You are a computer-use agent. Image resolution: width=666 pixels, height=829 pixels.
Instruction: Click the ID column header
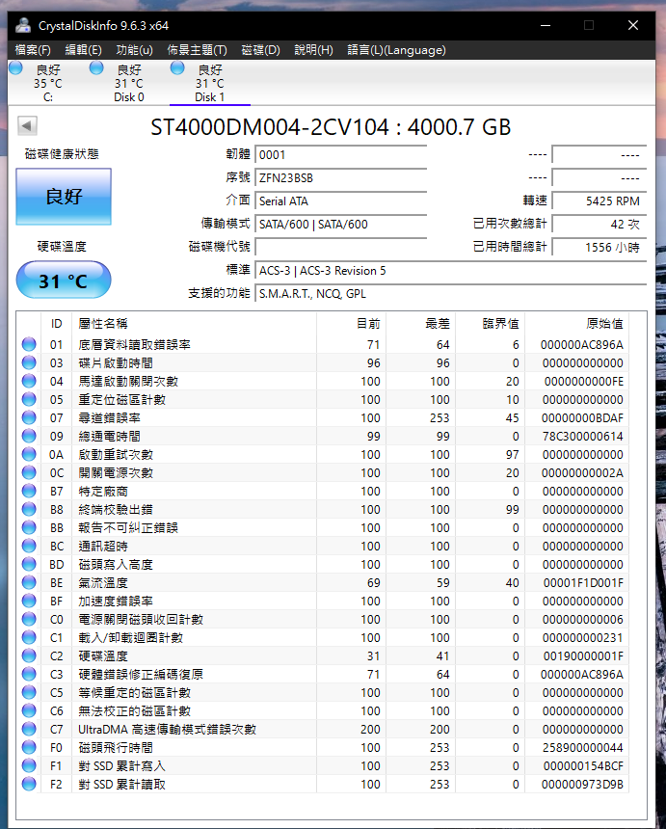point(57,324)
